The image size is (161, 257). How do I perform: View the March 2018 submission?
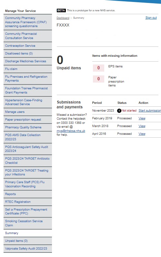click(x=142, y=126)
